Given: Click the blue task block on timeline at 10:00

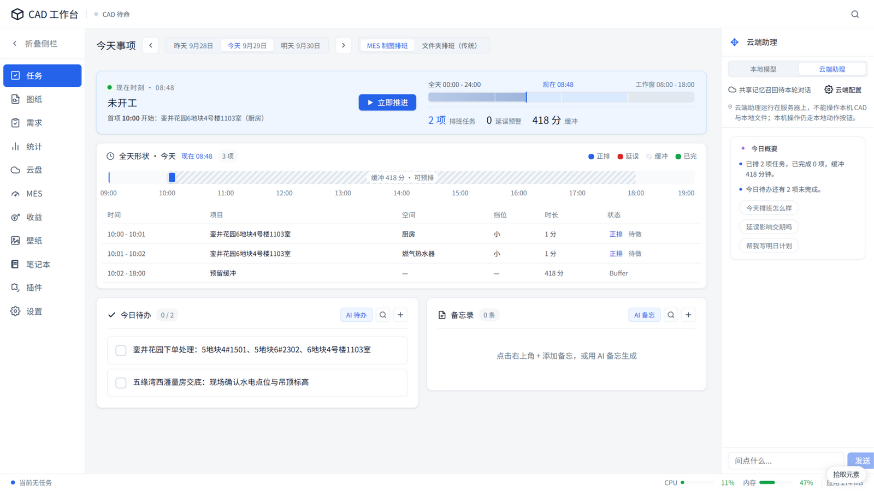Looking at the screenshot, I should (x=172, y=177).
